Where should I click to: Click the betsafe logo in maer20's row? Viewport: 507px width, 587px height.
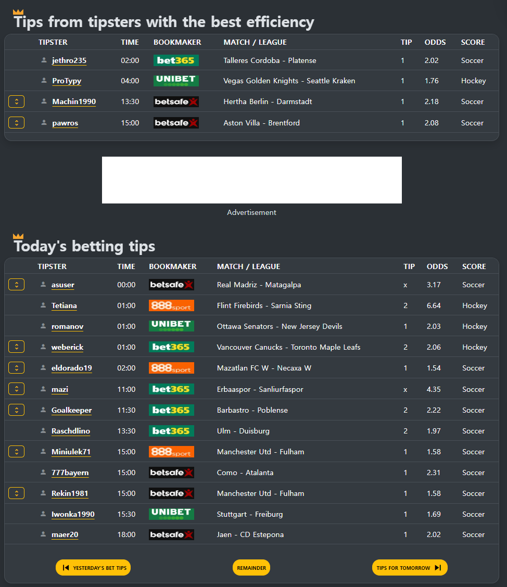tap(171, 534)
